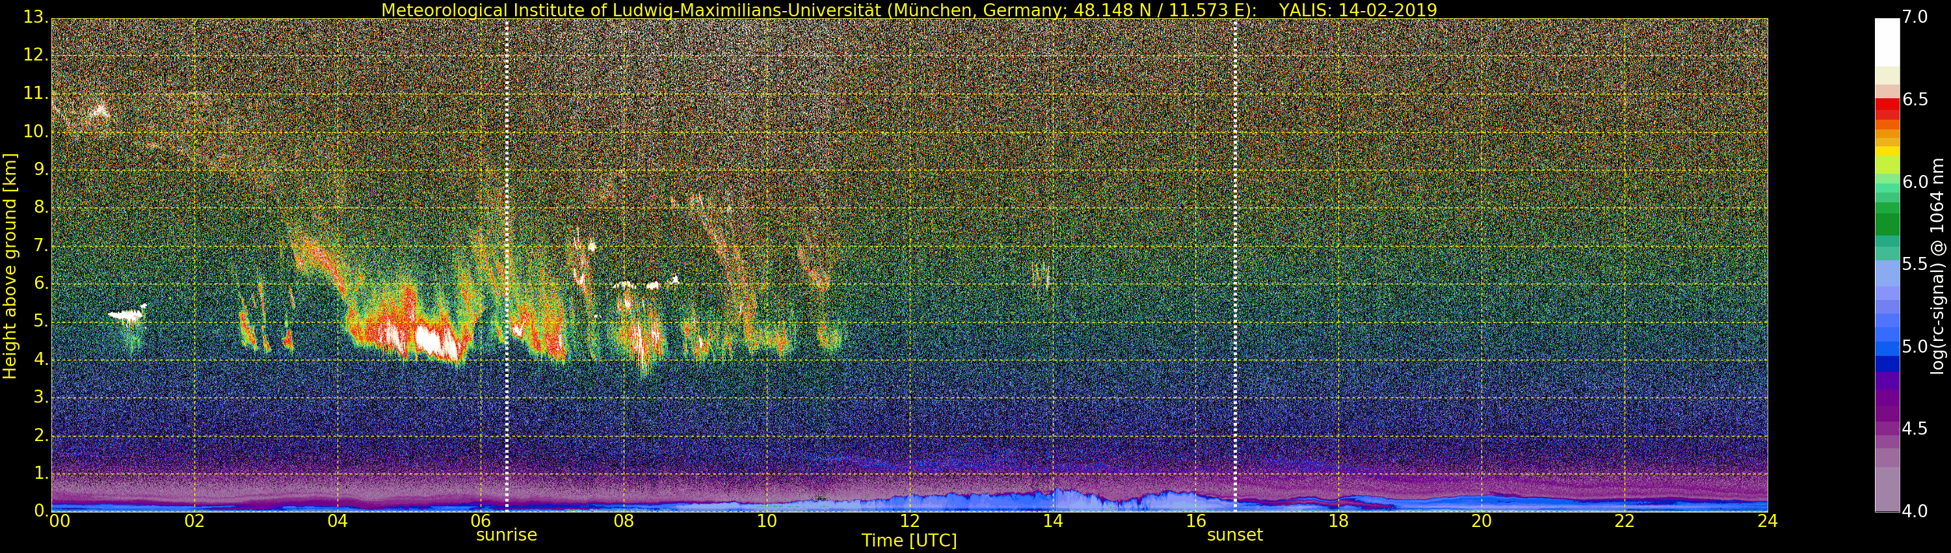Click the colorbar tick label '6.0'
The image size is (1951, 553).
point(1915,182)
